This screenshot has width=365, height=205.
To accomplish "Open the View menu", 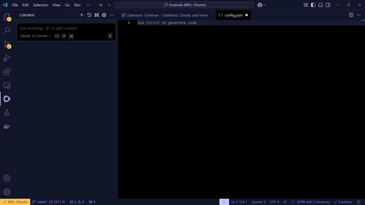I will (56, 5).
